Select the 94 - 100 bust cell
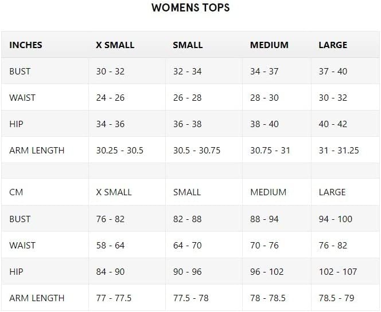Viewport: 381px width, 312px height. [345, 219]
